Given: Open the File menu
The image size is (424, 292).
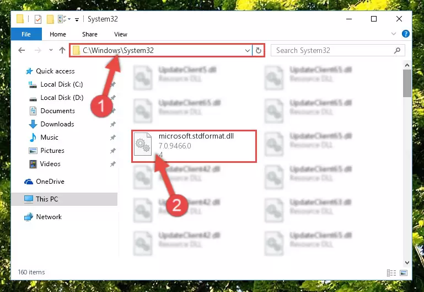Looking at the screenshot, I should coord(26,34).
